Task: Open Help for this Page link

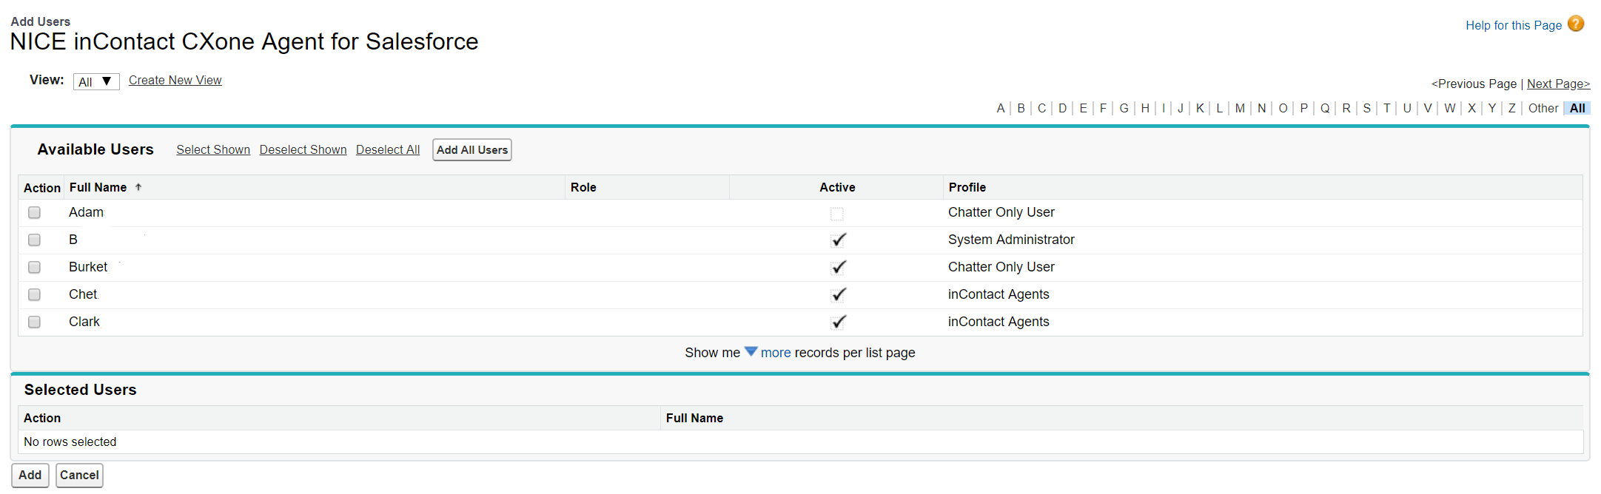Action: point(1514,25)
